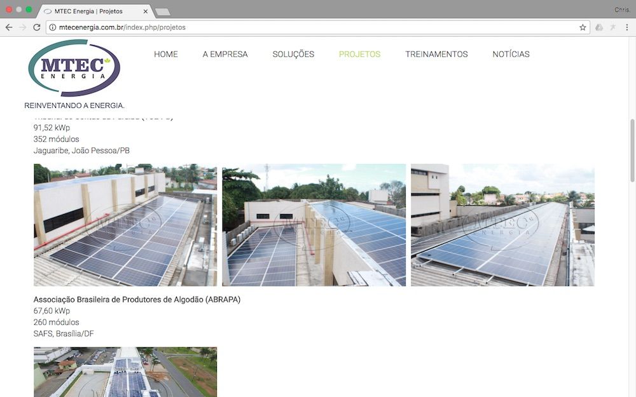Visit the NOTÍCIAS page
636x397 pixels.
click(x=511, y=55)
